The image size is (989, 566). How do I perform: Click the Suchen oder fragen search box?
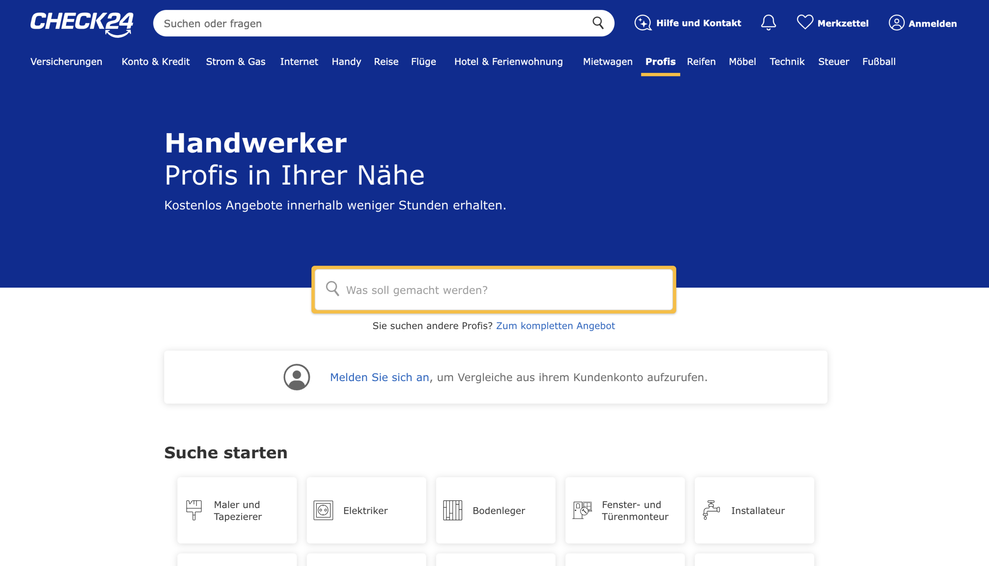(350, 23)
